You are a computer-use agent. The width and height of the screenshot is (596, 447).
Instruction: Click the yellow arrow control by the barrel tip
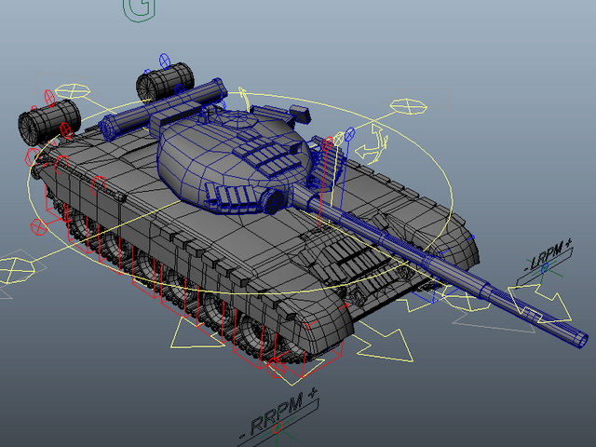541,303
